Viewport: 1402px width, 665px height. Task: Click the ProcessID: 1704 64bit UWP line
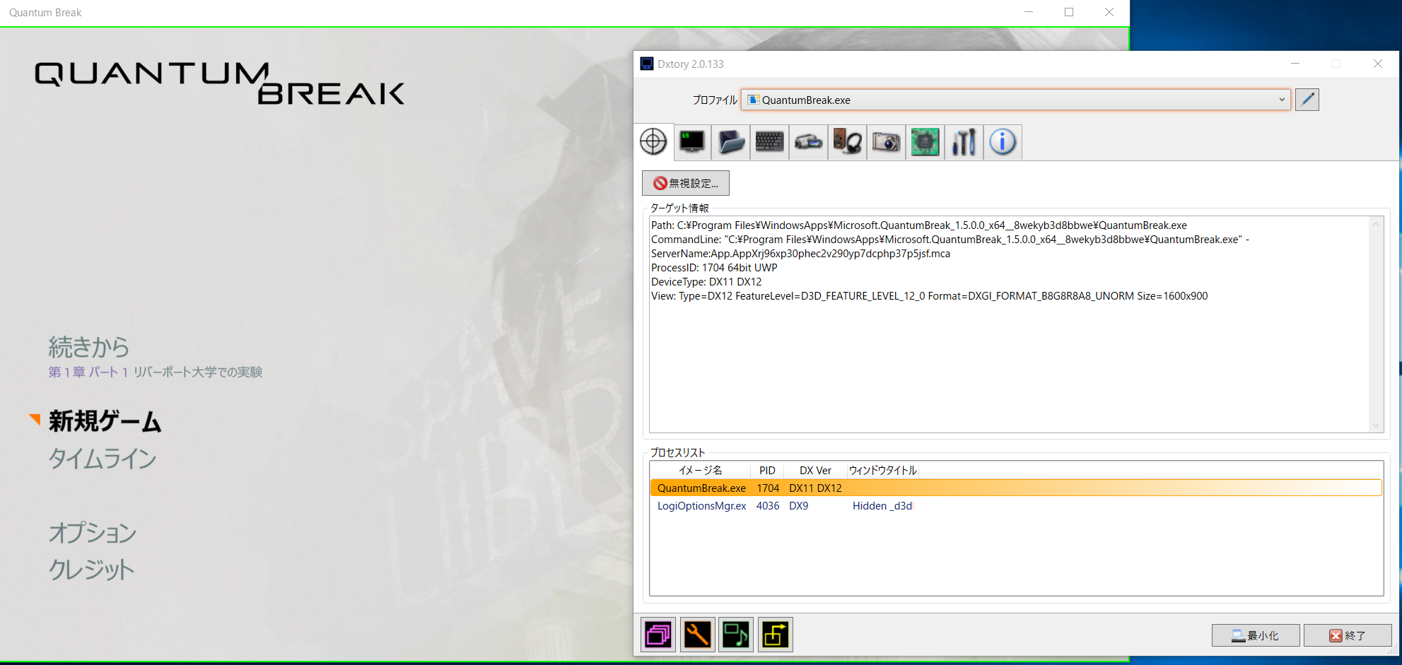point(714,268)
